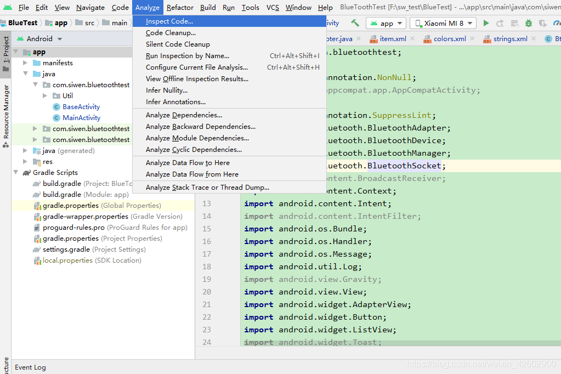The width and height of the screenshot is (561, 374).
Task: Click the Apply Changes rerun icon
Action: coord(500,23)
